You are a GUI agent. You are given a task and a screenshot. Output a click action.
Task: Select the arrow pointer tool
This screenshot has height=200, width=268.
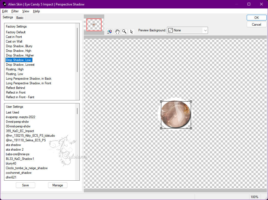132,32
